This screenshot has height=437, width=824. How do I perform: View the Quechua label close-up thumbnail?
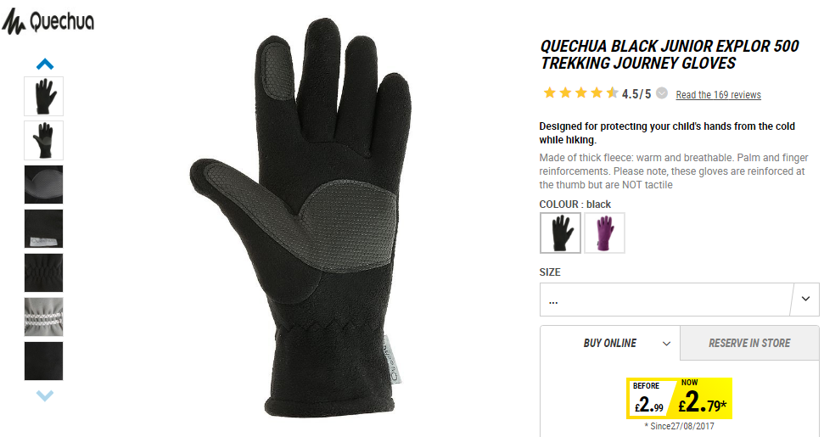(43, 228)
